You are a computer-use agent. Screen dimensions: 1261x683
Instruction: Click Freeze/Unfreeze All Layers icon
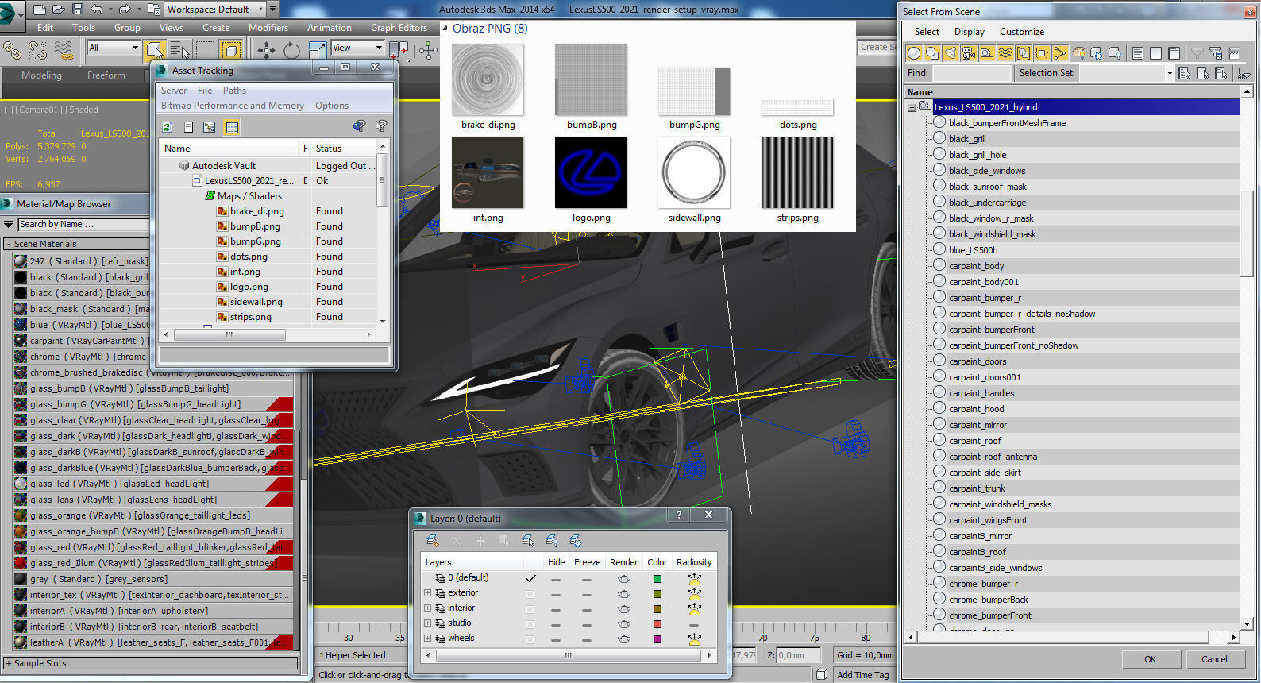click(x=576, y=541)
